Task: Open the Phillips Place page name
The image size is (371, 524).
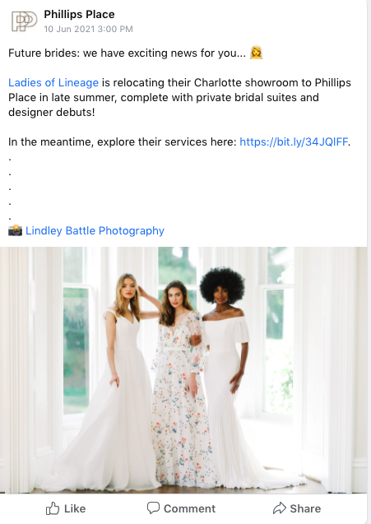Action: pyautogui.click(x=79, y=14)
